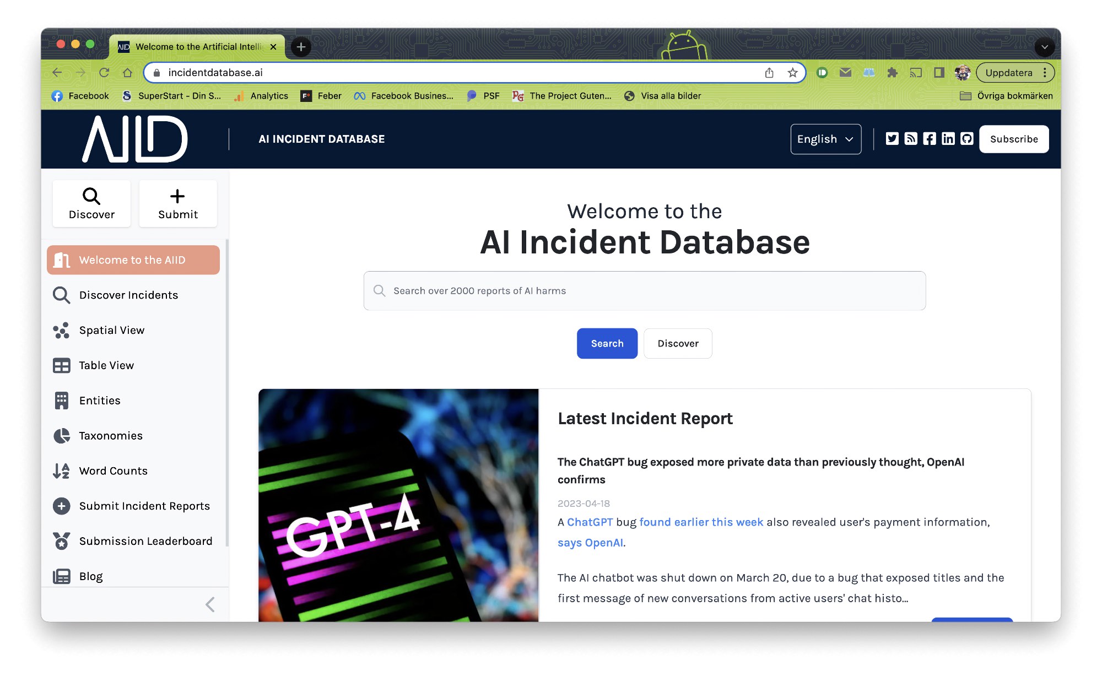Select Table View in the sidebar
1102x676 pixels.
(106, 365)
